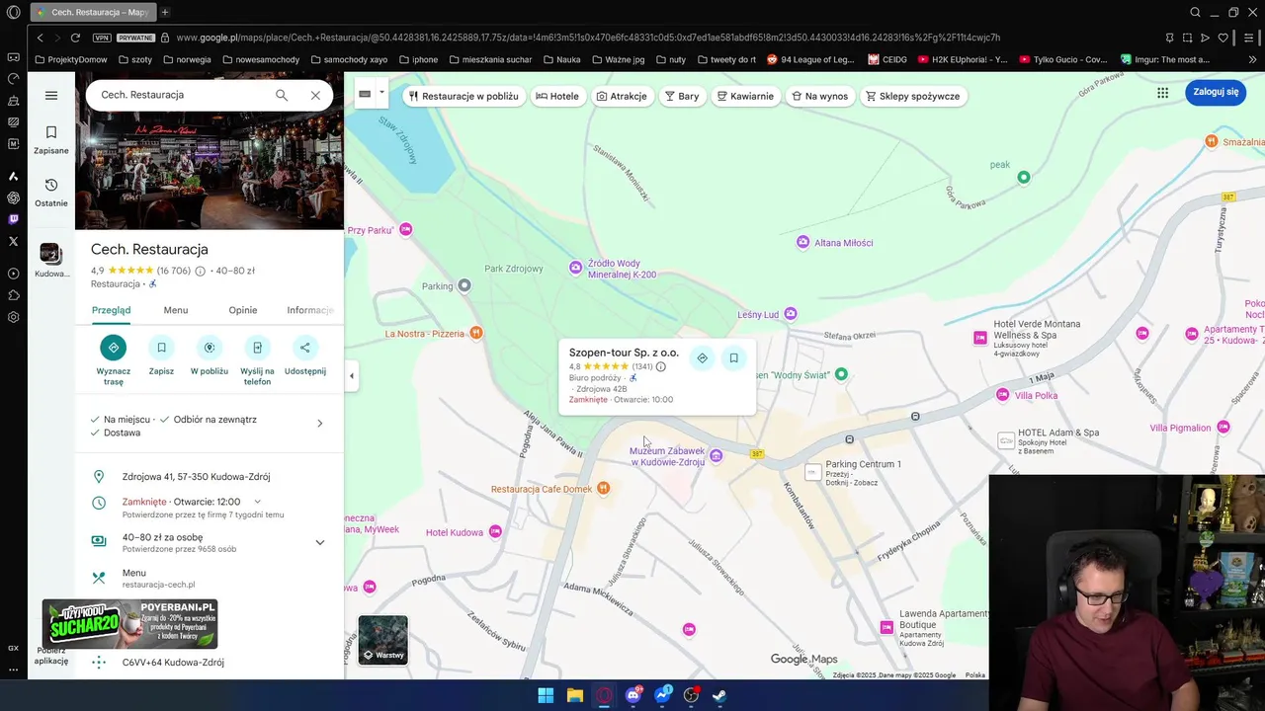Select Hotel Verde Montana marker

pos(980,338)
